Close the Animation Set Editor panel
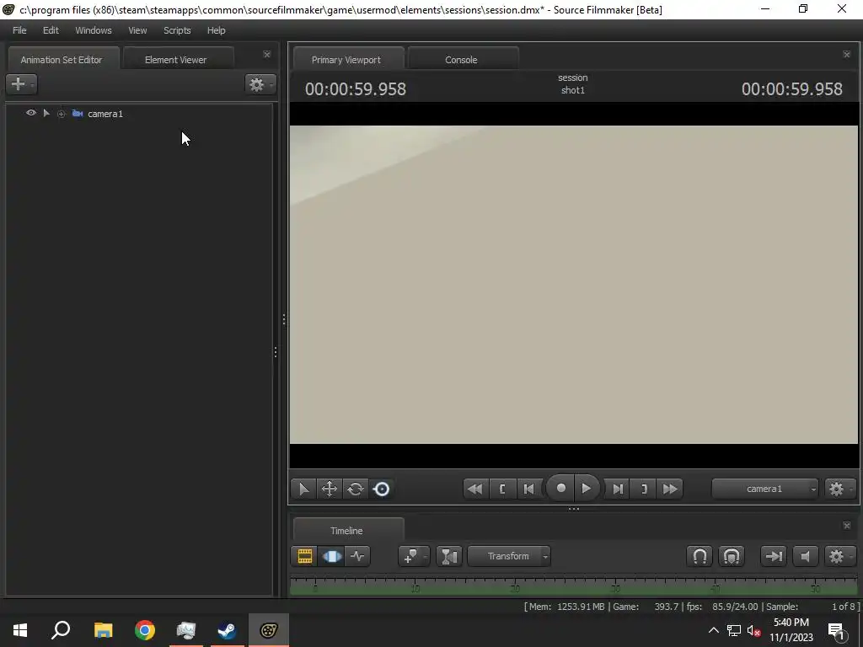Image resolution: width=863 pixels, height=647 pixels. point(267,54)
